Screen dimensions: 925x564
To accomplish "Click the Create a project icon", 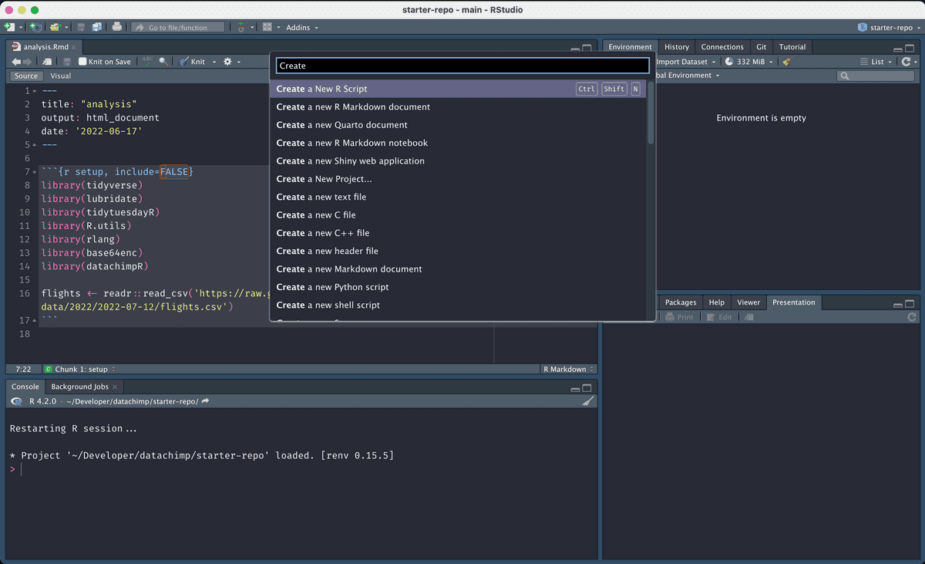I will [x=35, y=27].
